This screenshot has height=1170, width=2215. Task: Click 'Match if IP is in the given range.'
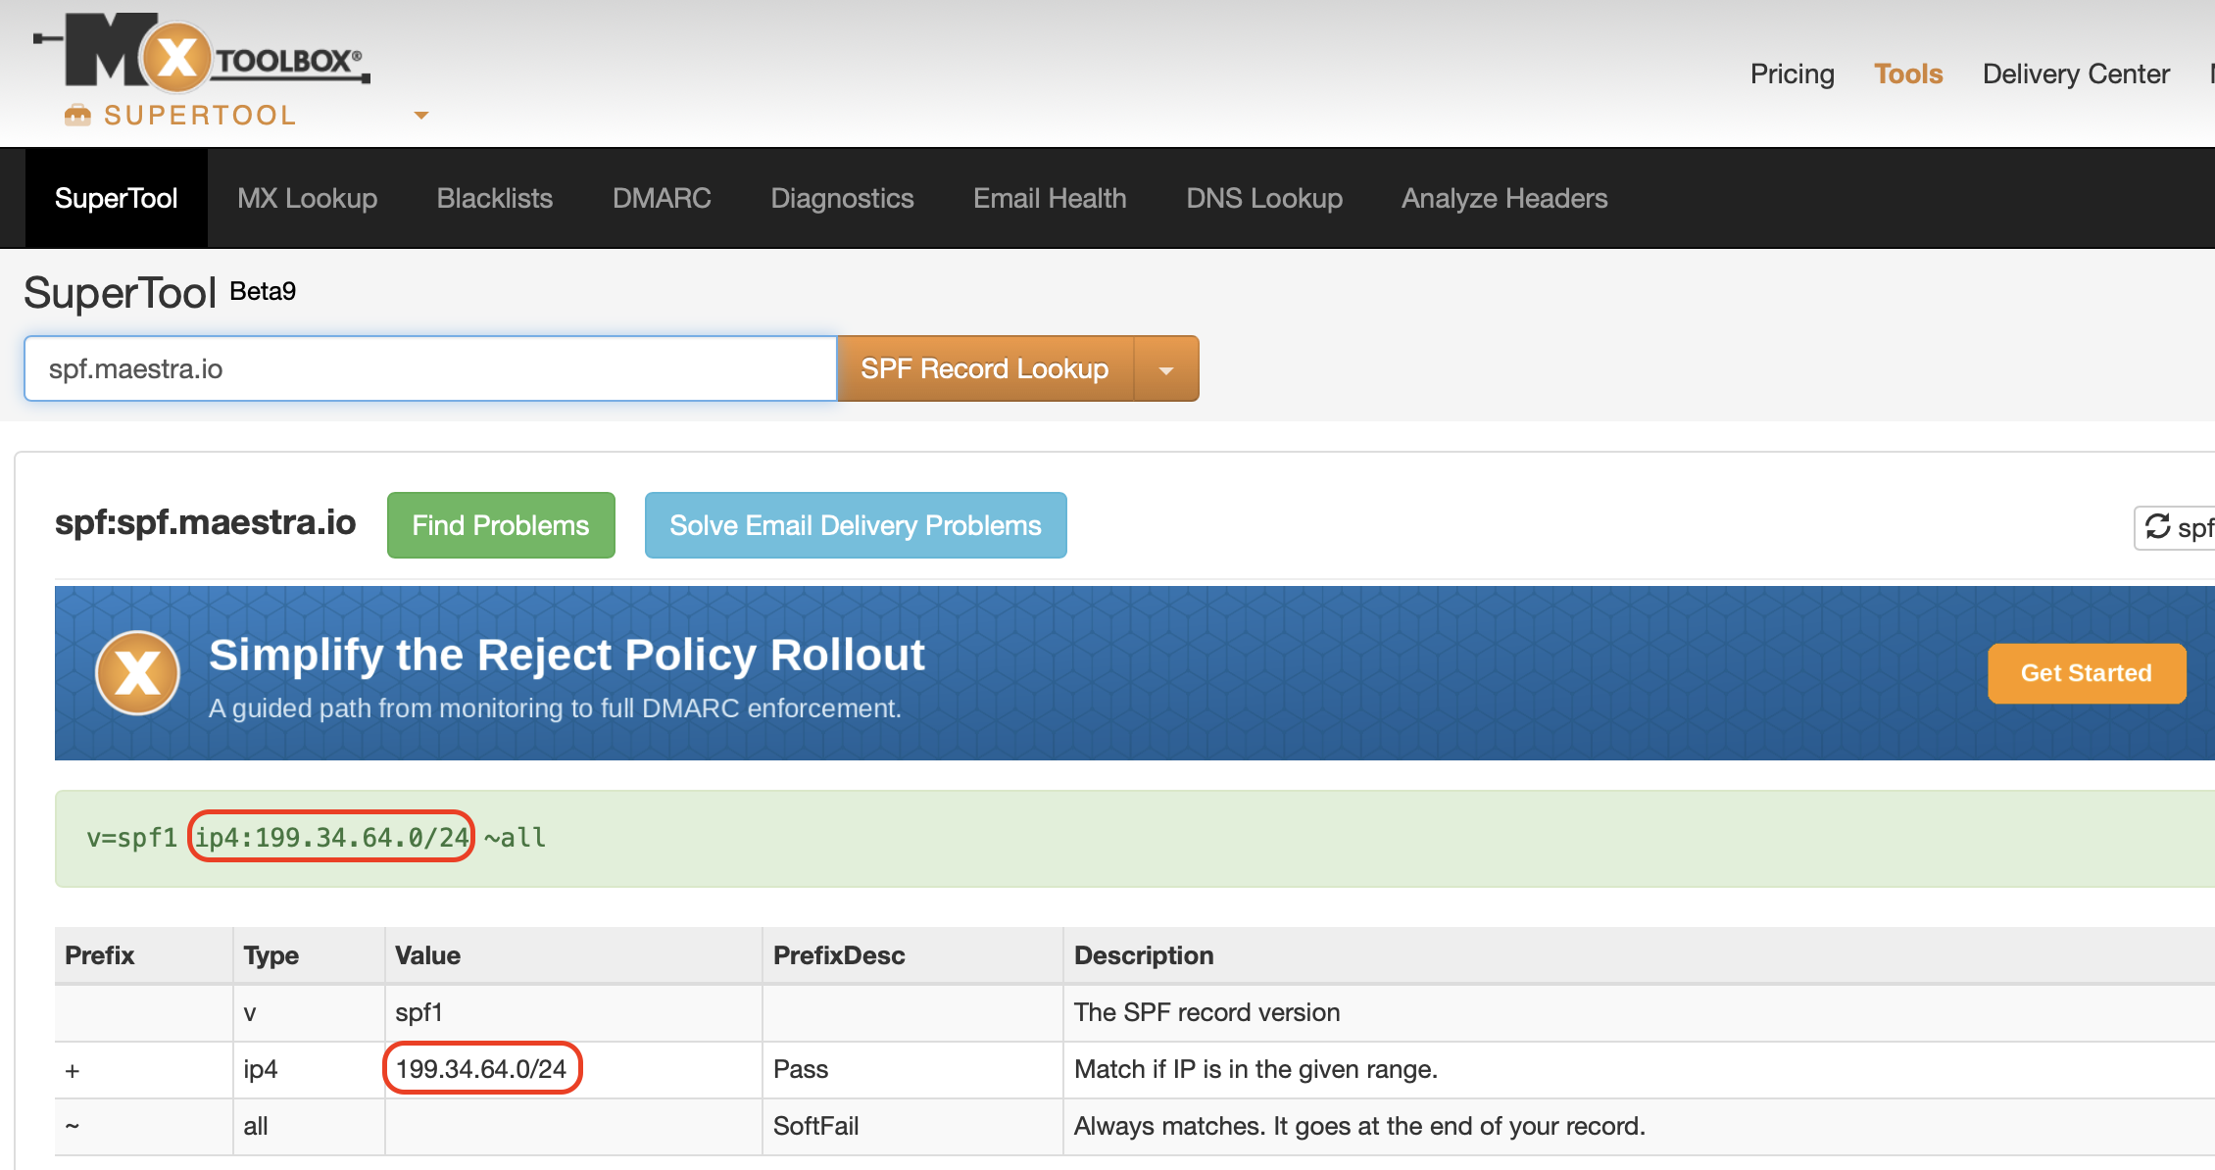(x=1255, y=1069)
